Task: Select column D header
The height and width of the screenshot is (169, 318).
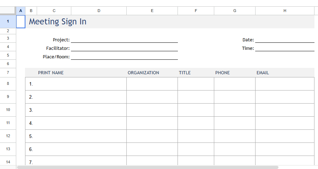Action: (x=99, y=11)
